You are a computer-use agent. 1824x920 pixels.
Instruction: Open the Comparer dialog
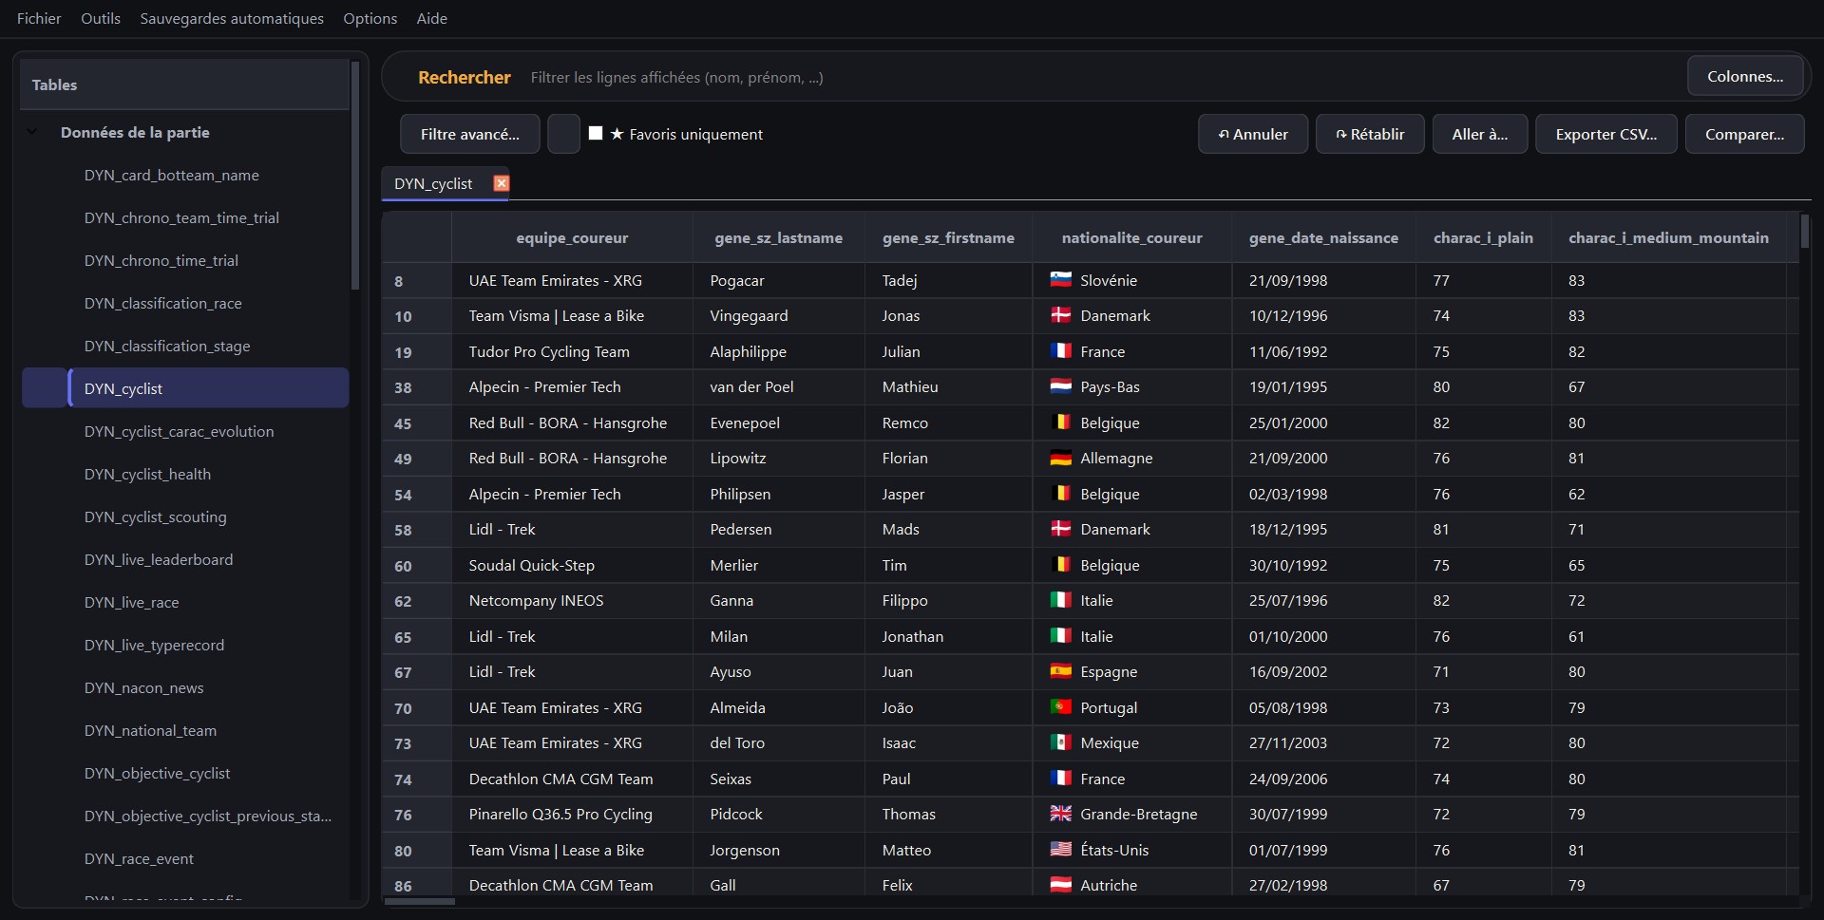click(x=1745, y=134)
